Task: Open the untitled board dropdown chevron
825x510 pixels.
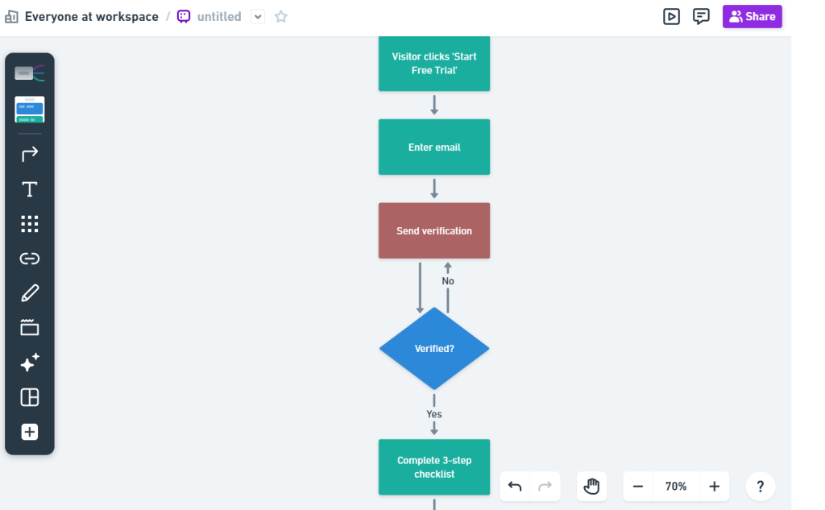Action: 257,16
